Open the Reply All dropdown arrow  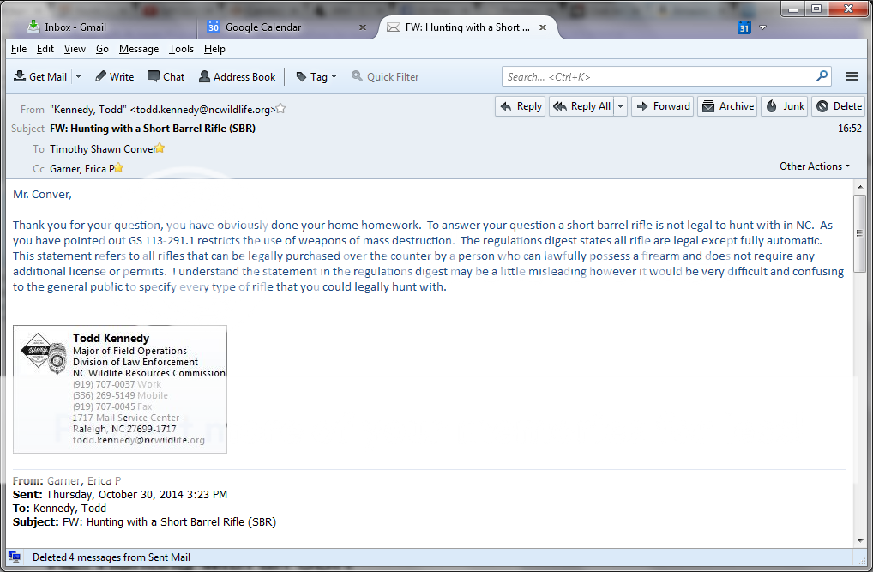pos(621,106)
